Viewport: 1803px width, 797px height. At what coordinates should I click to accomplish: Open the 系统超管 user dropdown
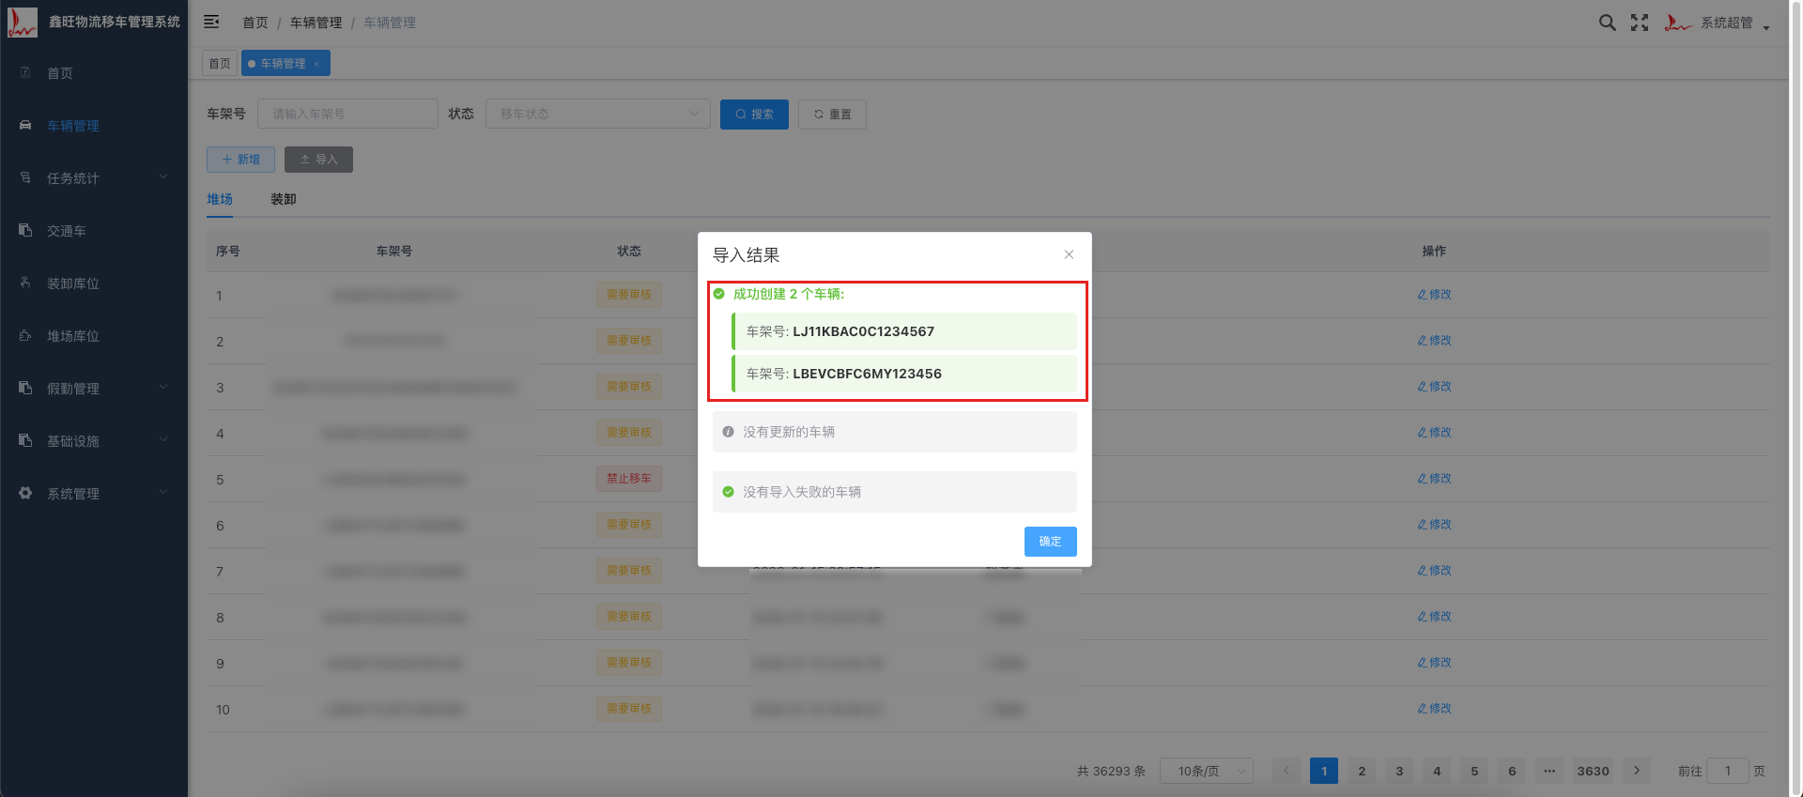coord(1718,23)
